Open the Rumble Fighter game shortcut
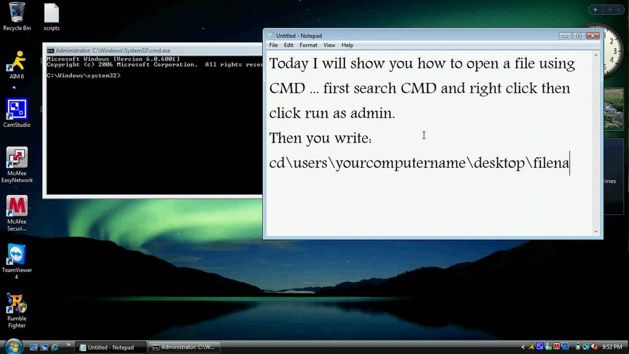This screenshot has height=354, width=629. tap(17, 304)
